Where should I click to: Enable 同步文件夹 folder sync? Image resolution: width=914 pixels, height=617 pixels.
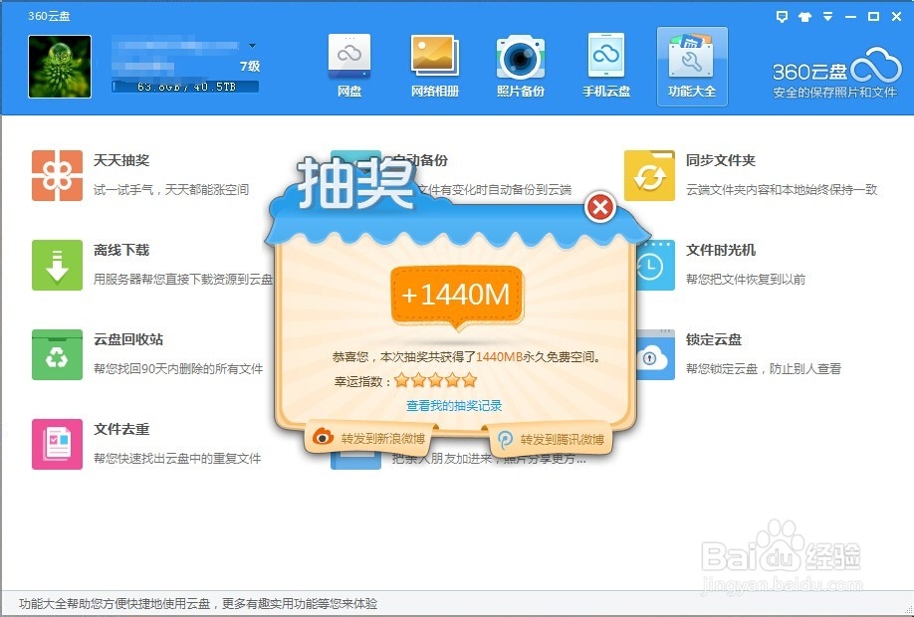click(x=724, y=160)
